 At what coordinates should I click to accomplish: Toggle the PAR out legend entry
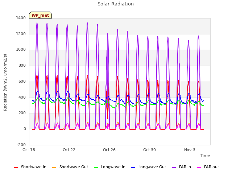tap(208, 167)
